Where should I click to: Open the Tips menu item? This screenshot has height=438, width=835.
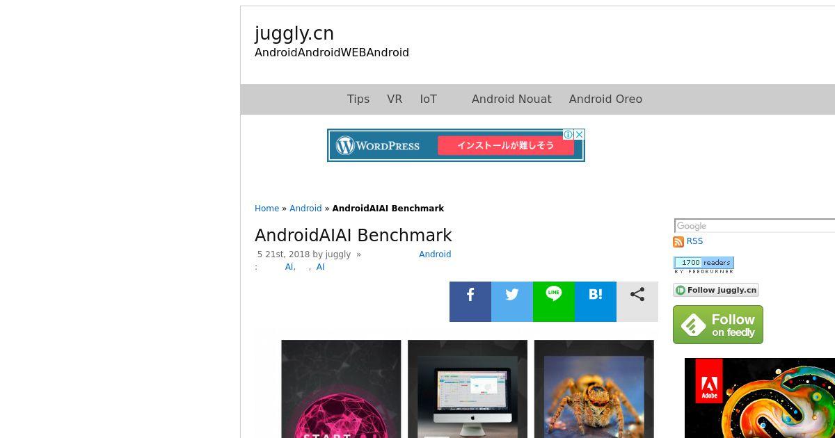358,99
